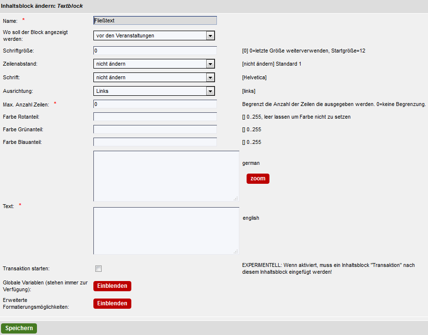The width and height of the screenshot is (428, 335).
Task: Click the 'Wo soll der Block angezeigt werden:' label
Action: coord(36,36)
